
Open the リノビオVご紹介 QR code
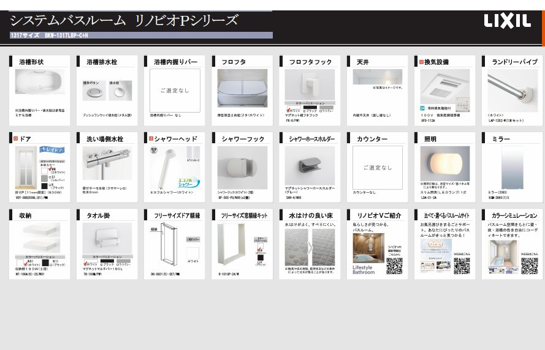pyautogui.click(x=394, y=266)
